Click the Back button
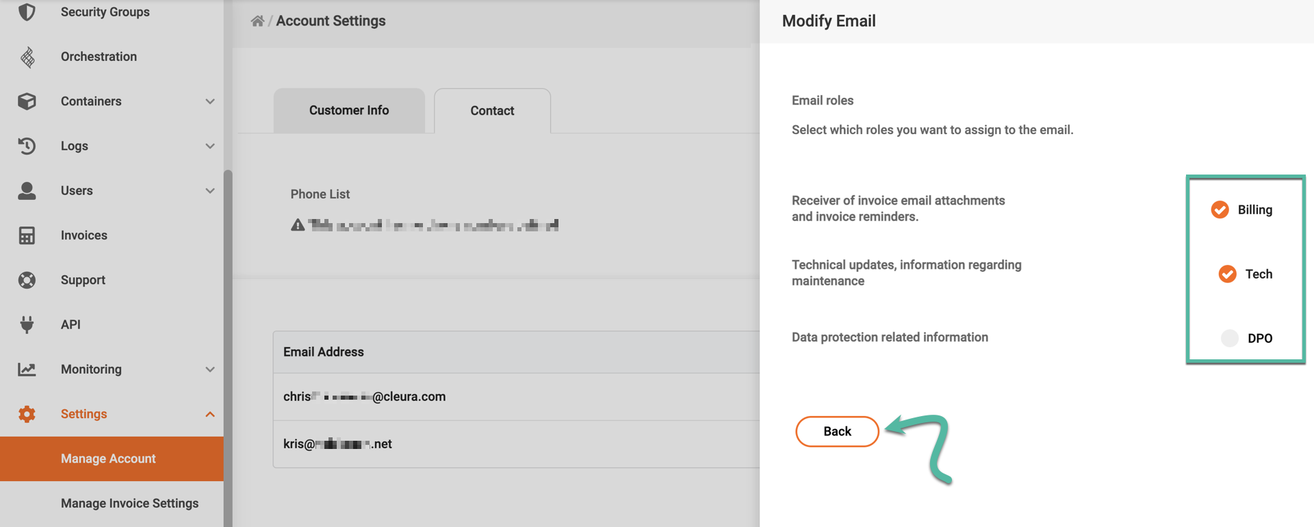1314x527 pixels. point(836,431)
